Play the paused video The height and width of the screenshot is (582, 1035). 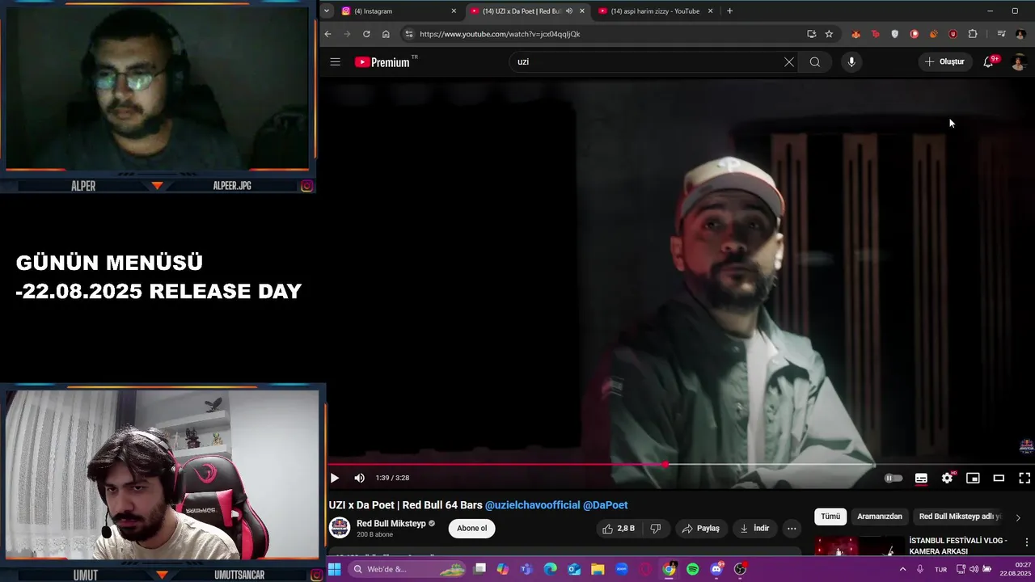[334, 478]
